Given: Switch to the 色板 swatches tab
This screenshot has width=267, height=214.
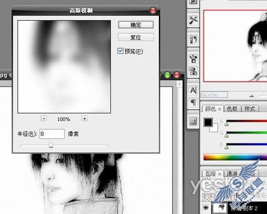Looking at the screenshot, I should pyautogui.click(x=232, y=109).
